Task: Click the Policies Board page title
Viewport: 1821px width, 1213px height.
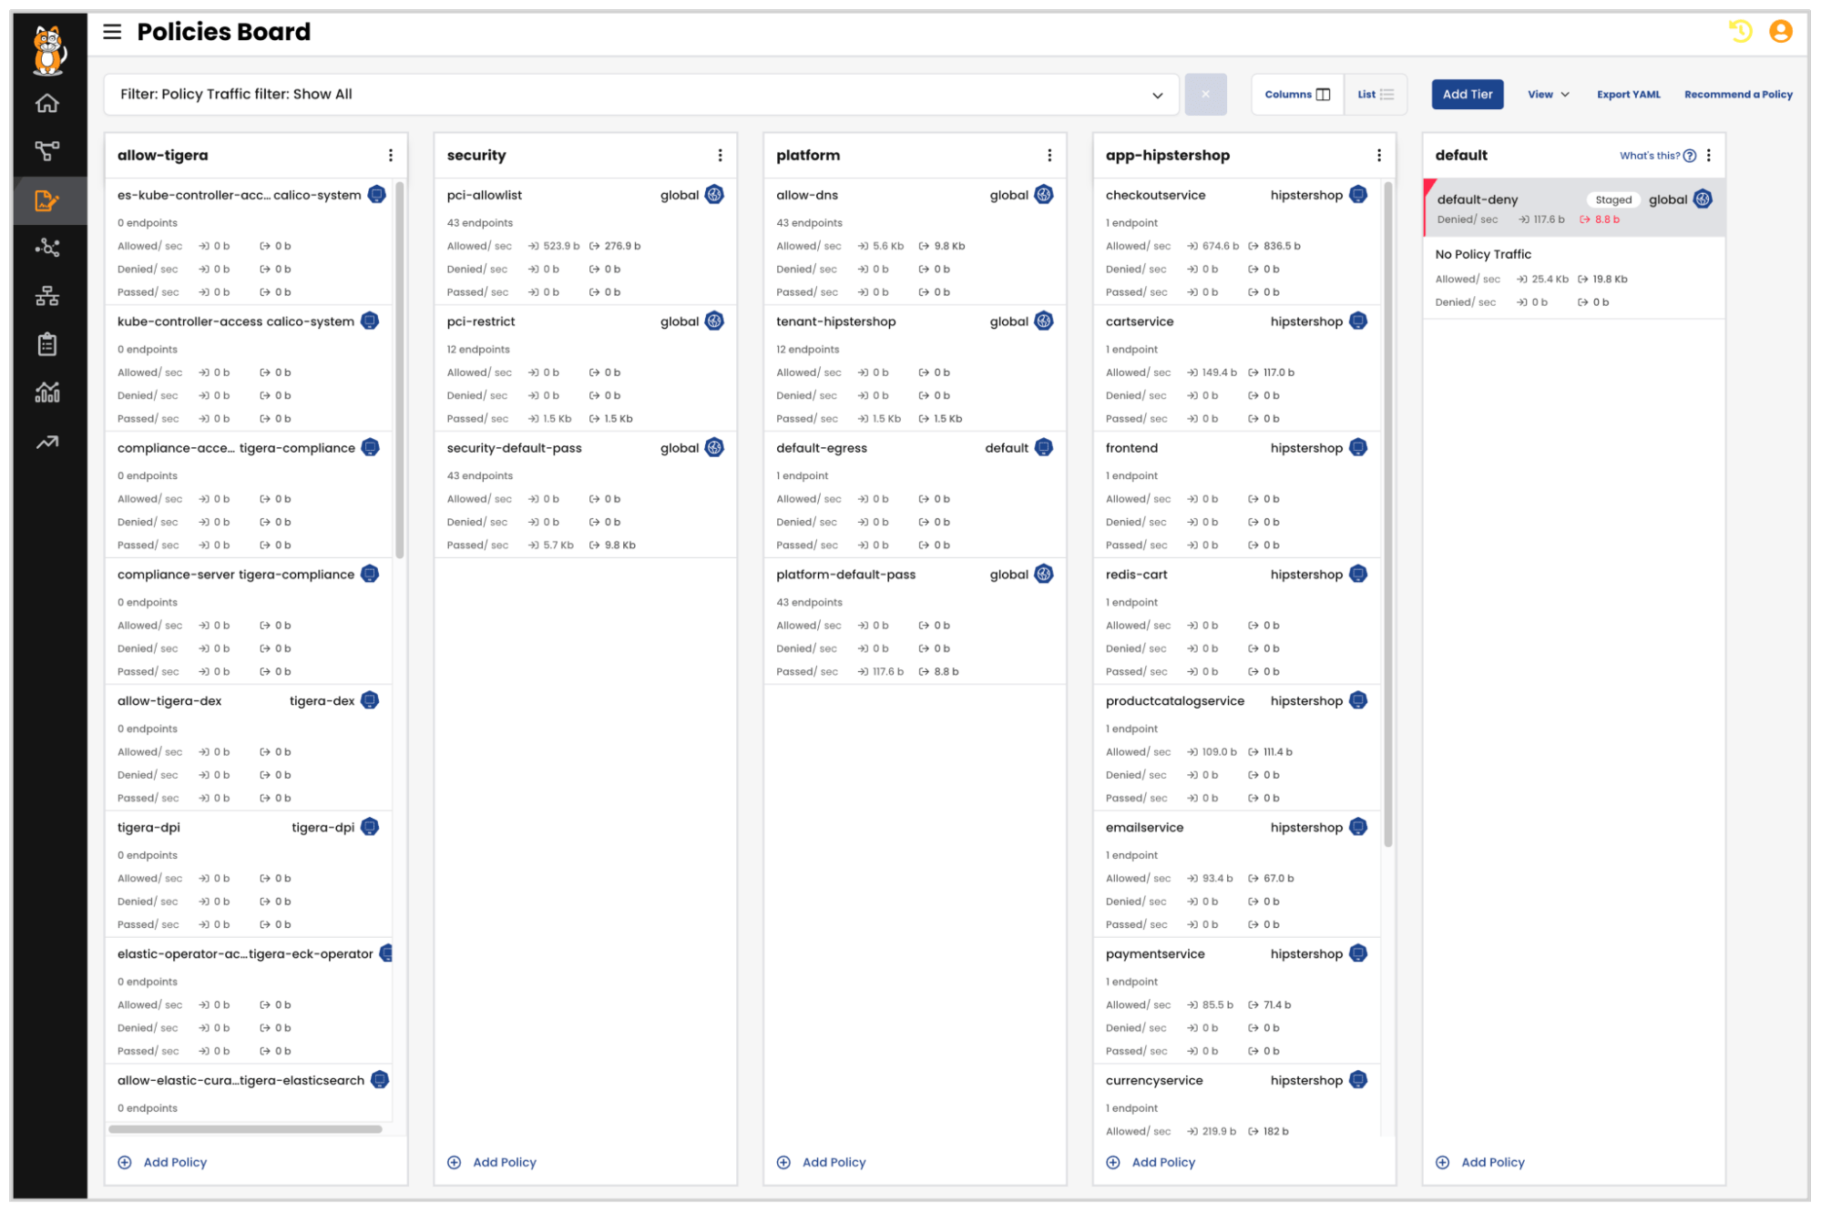Action: pos(224,32)
